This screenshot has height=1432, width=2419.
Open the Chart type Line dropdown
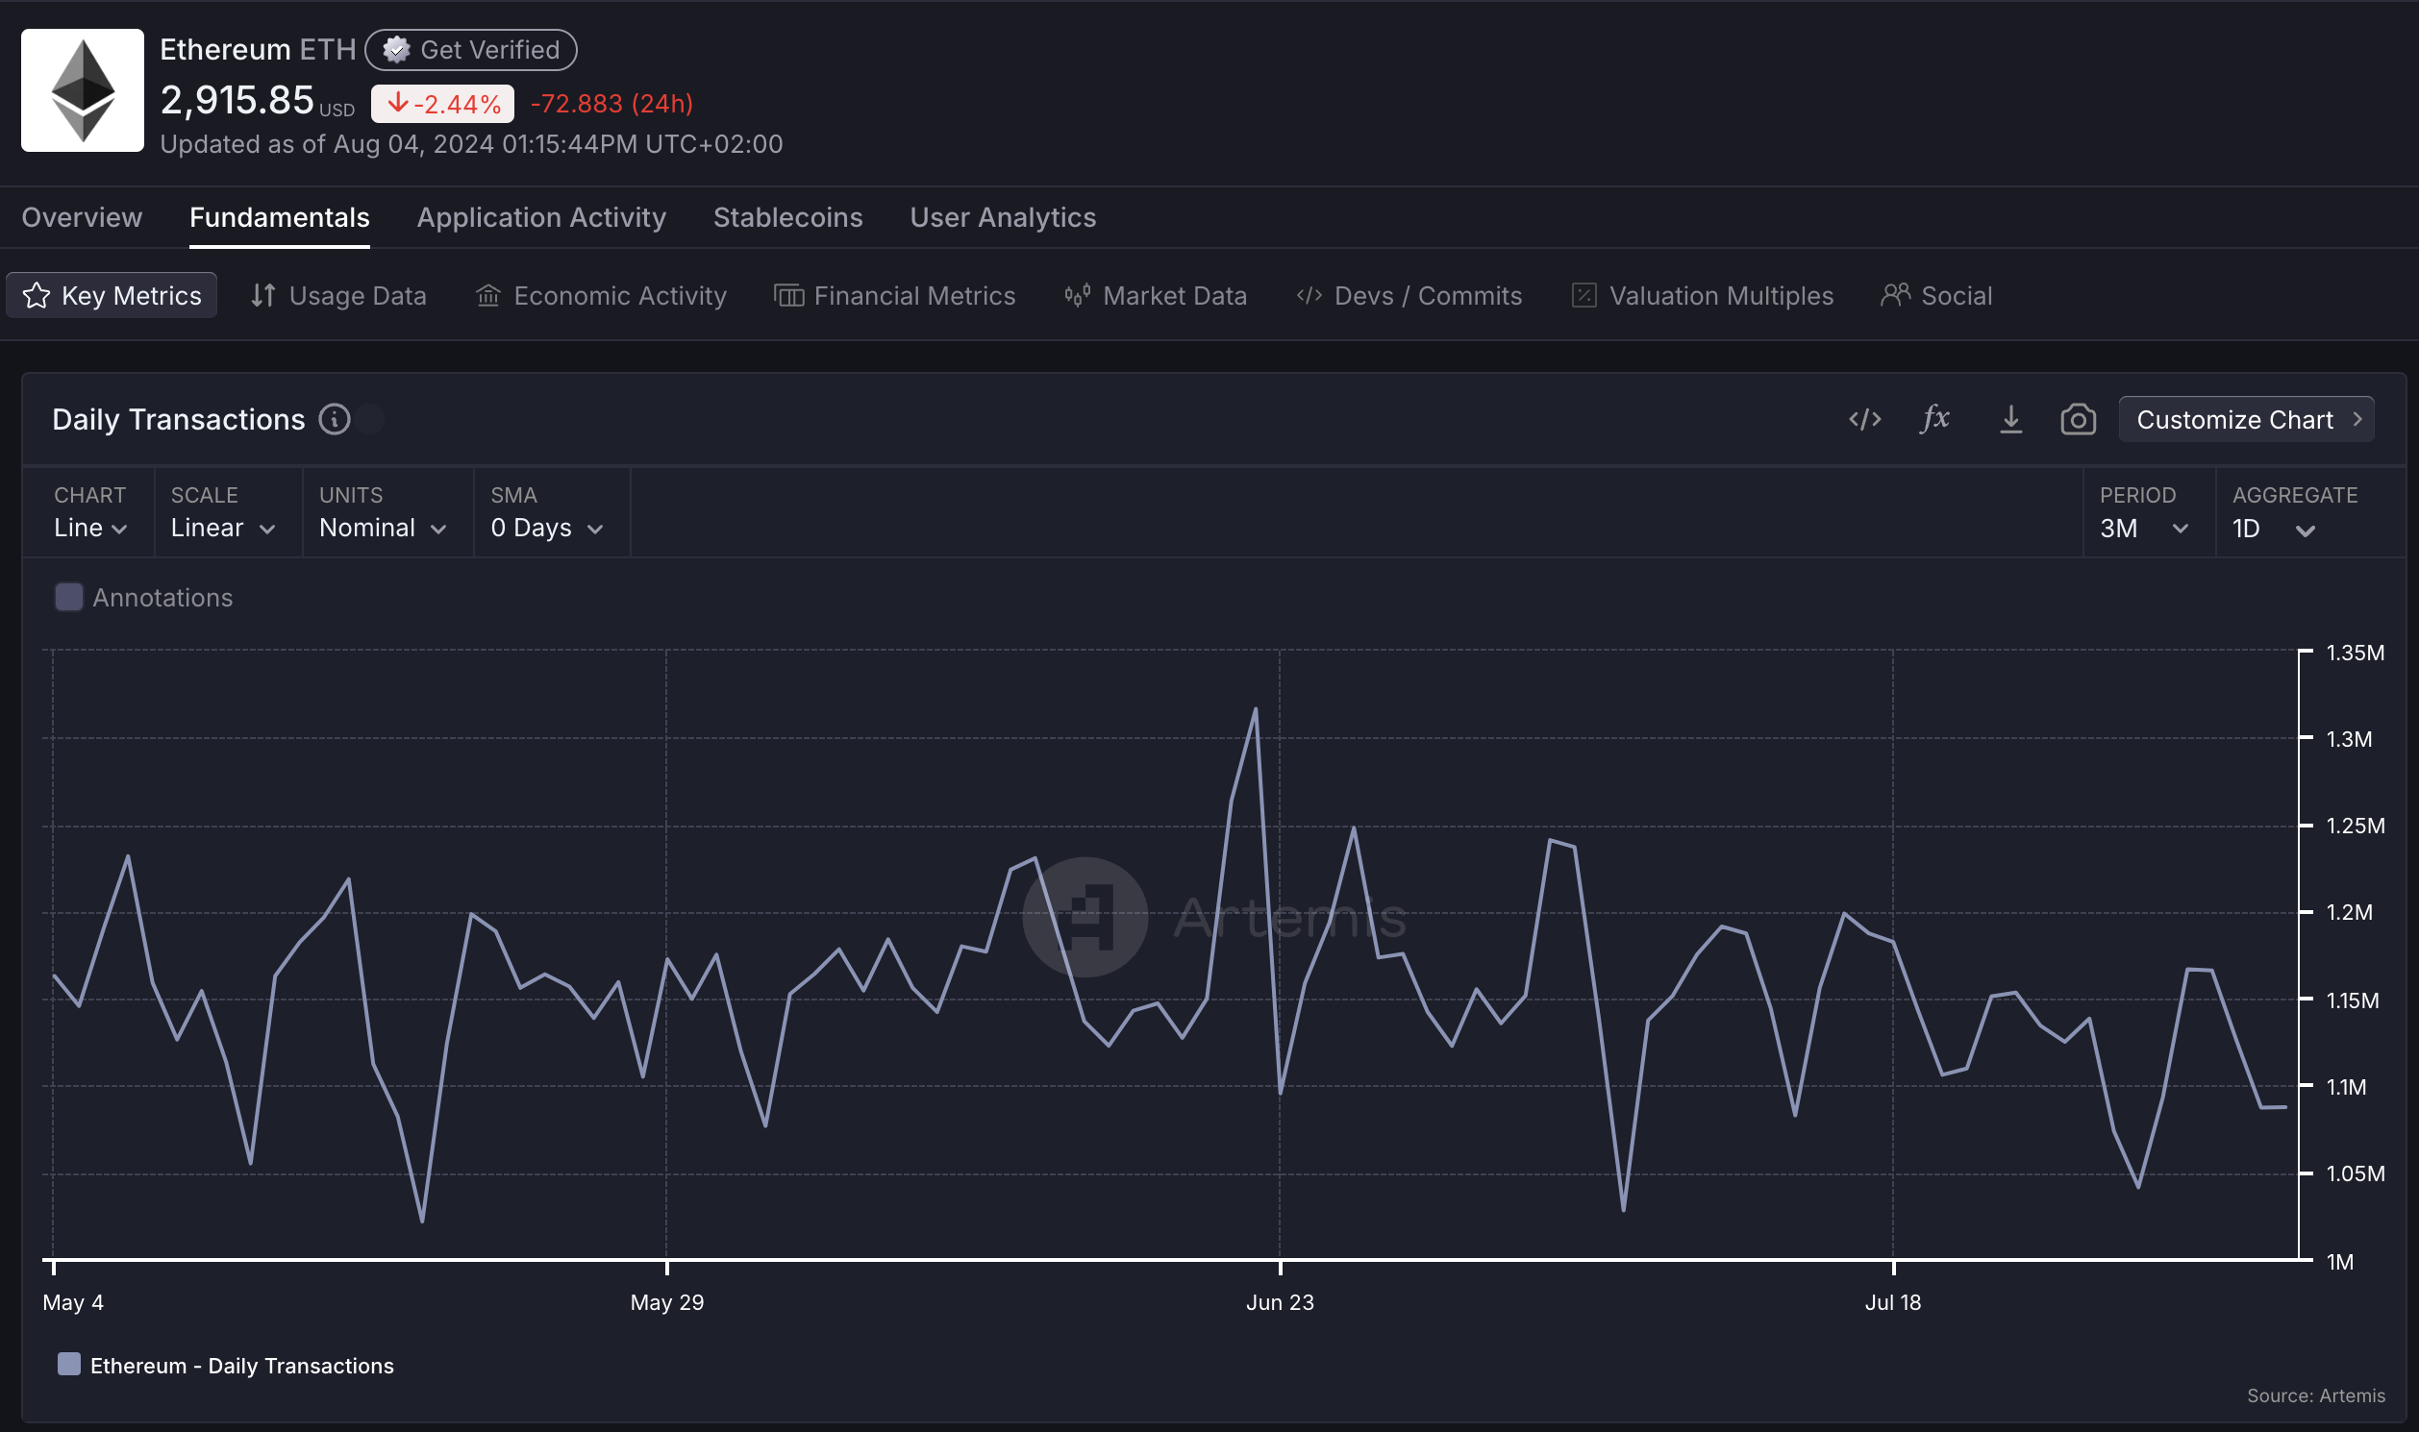[x=89, y=528]
